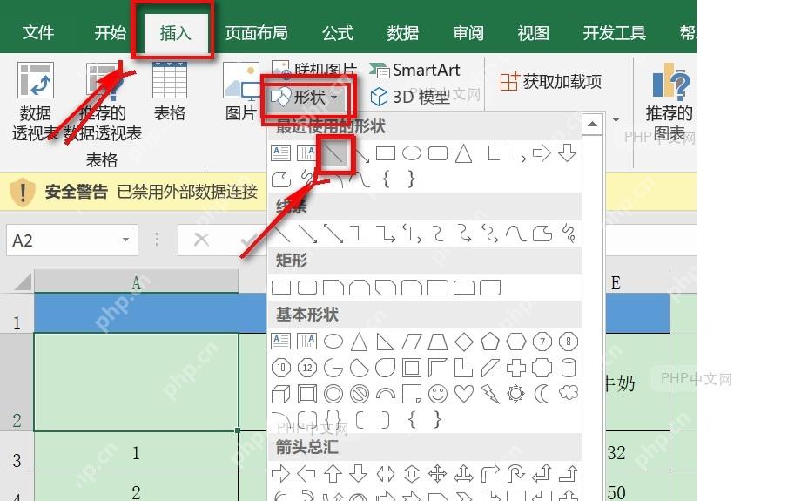Insert the smiley face shape
Screen dimensions: 801x501
(438, 394)
